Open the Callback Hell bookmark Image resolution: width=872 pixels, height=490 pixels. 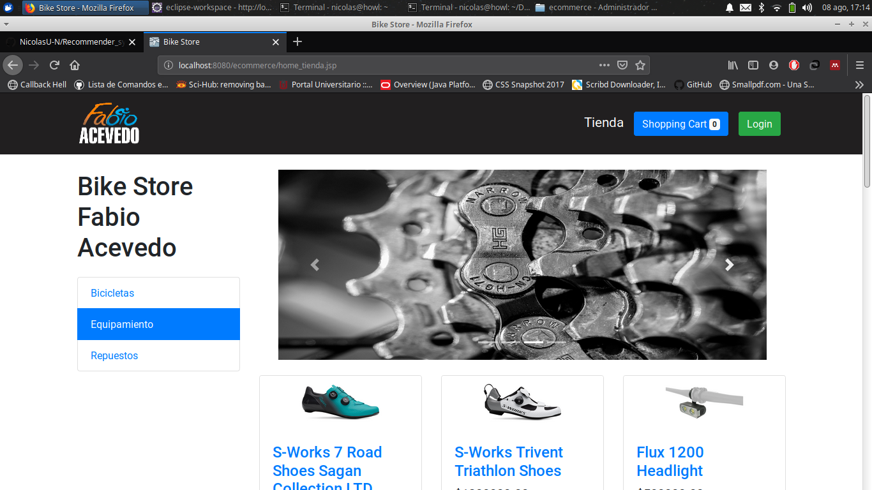tap(37, 84)
